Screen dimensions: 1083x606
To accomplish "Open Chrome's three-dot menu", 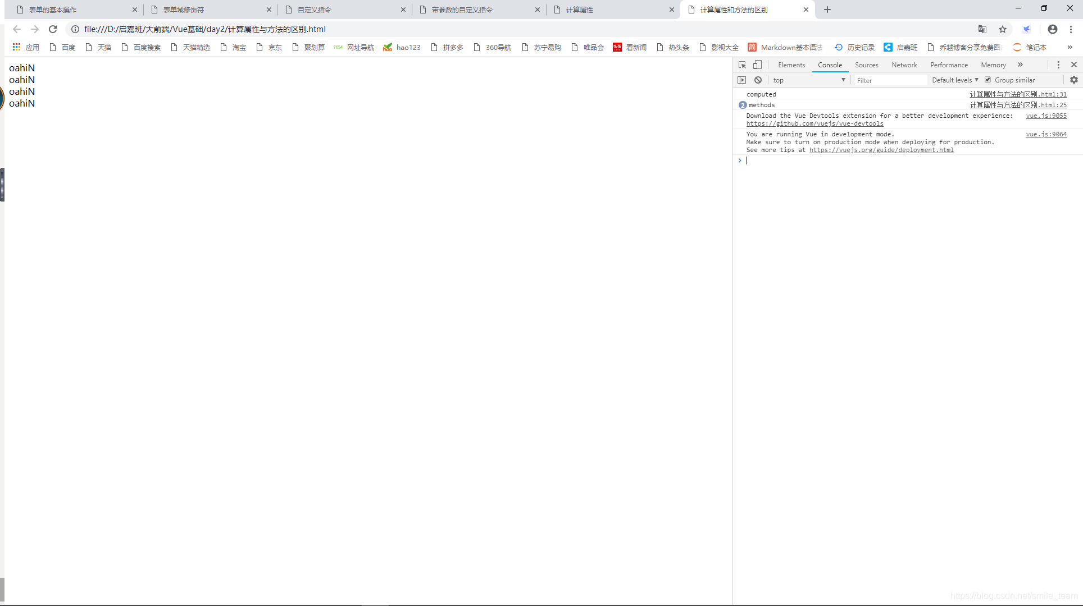I will [x=1071, y=29].
